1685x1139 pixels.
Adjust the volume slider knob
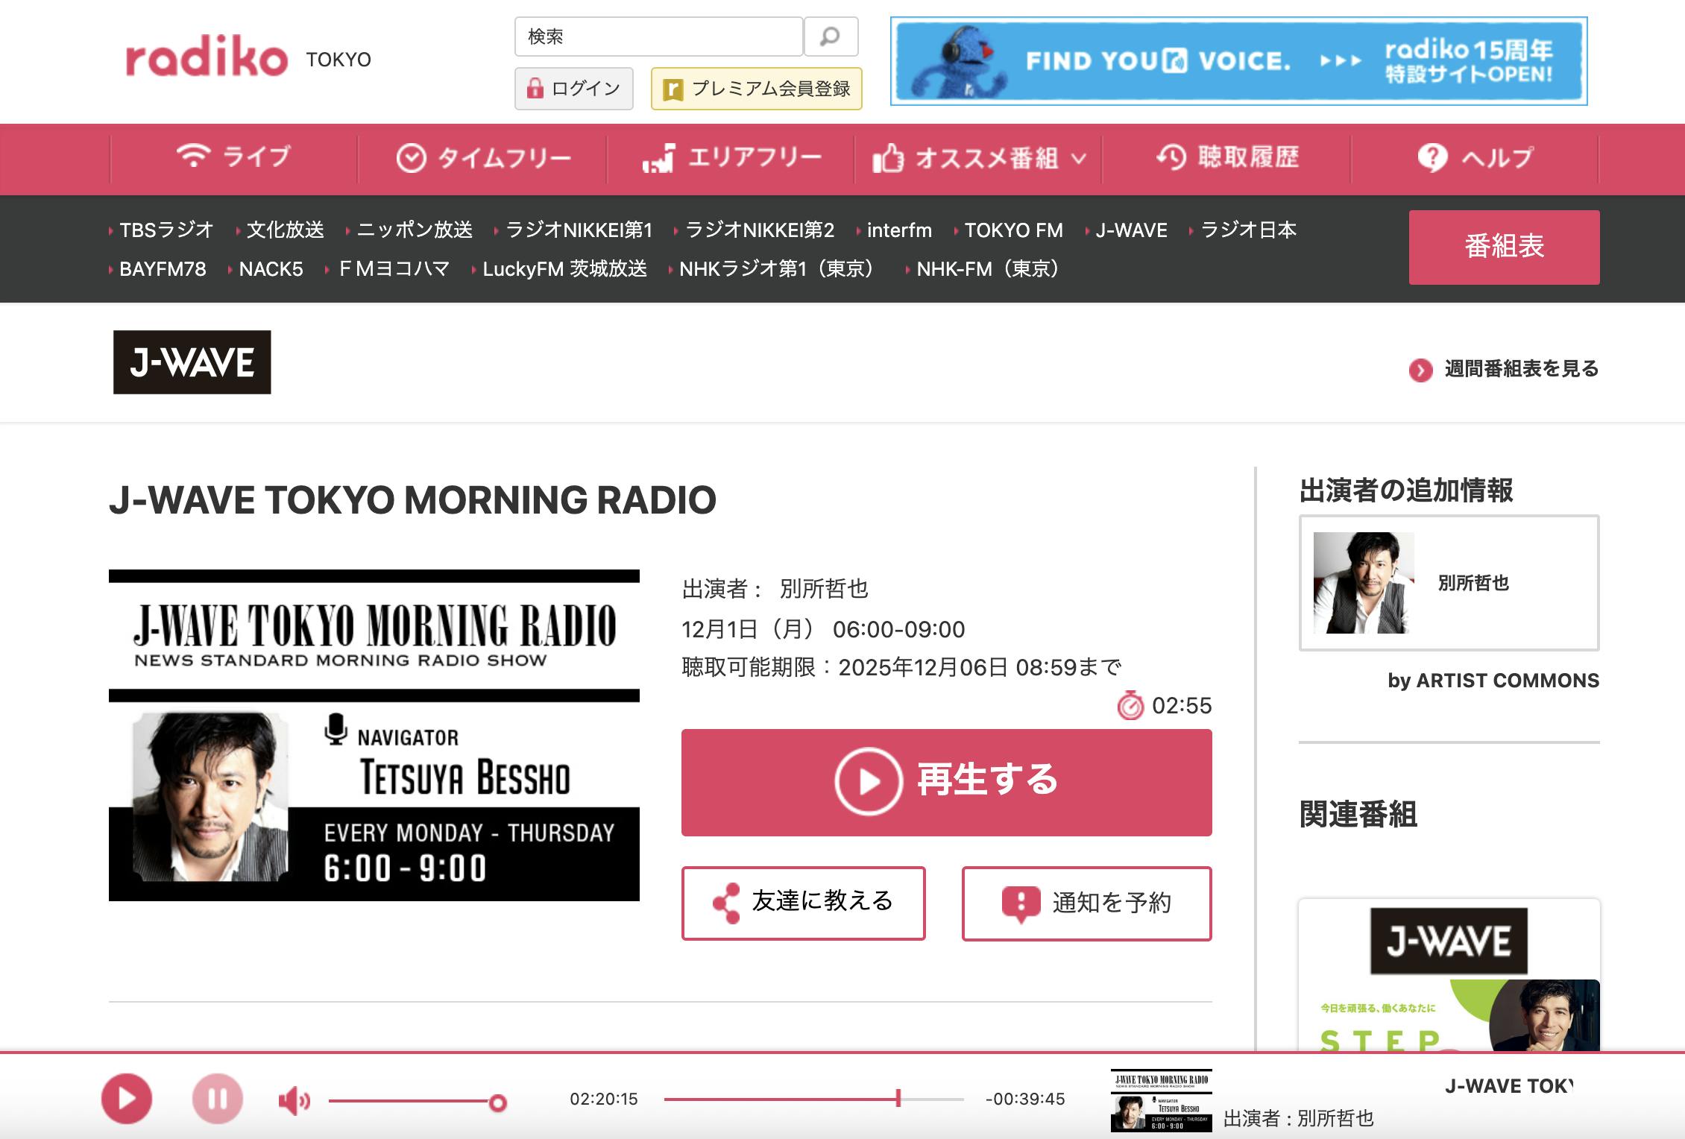[x=497, y=1102]
